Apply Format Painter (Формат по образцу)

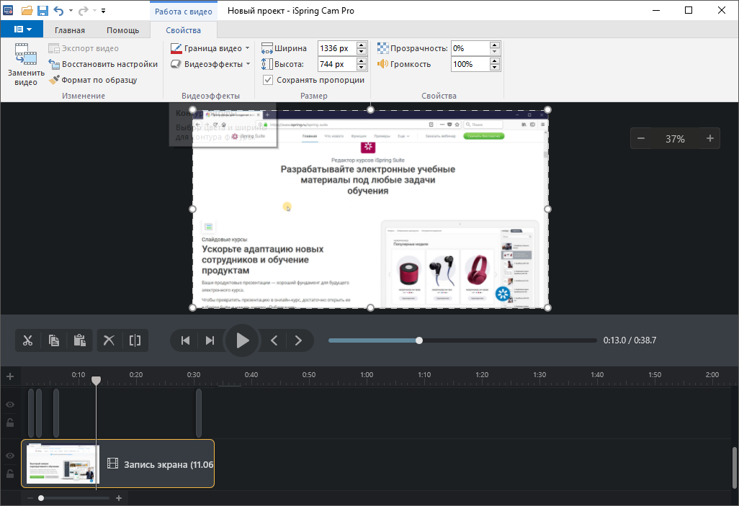[x=93, y=80]
